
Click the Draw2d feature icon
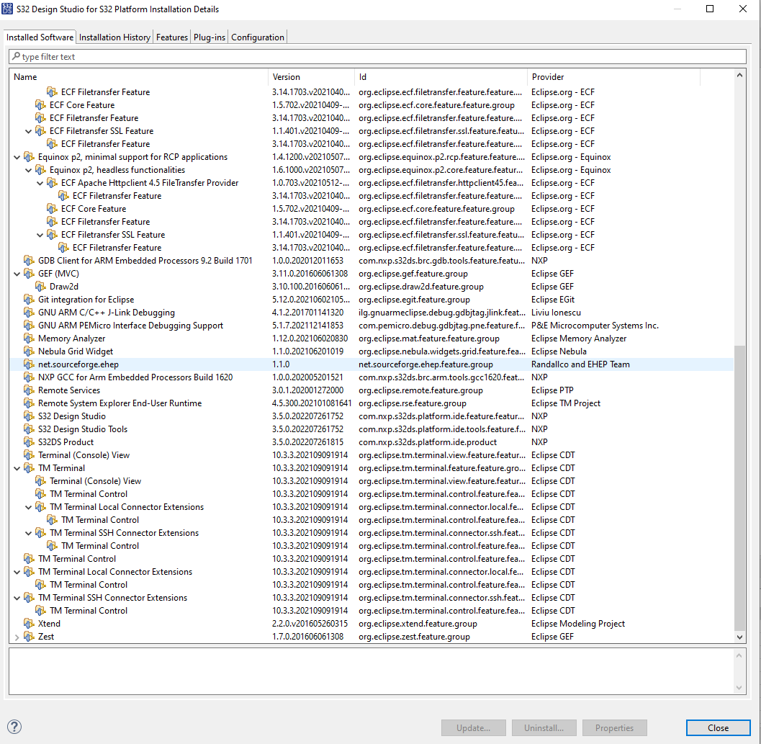click(x=40, y=286)
